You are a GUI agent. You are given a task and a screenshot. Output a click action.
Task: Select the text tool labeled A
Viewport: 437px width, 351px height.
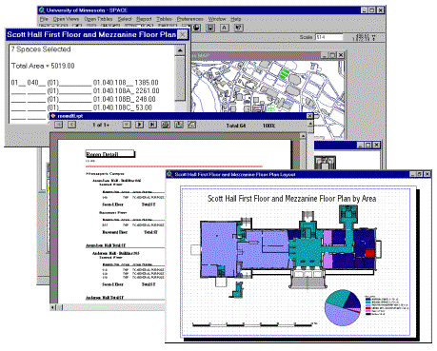pyautogui.click(x=224, y=28)
